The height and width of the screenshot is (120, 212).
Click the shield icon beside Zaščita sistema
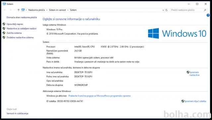pos(4,33)
